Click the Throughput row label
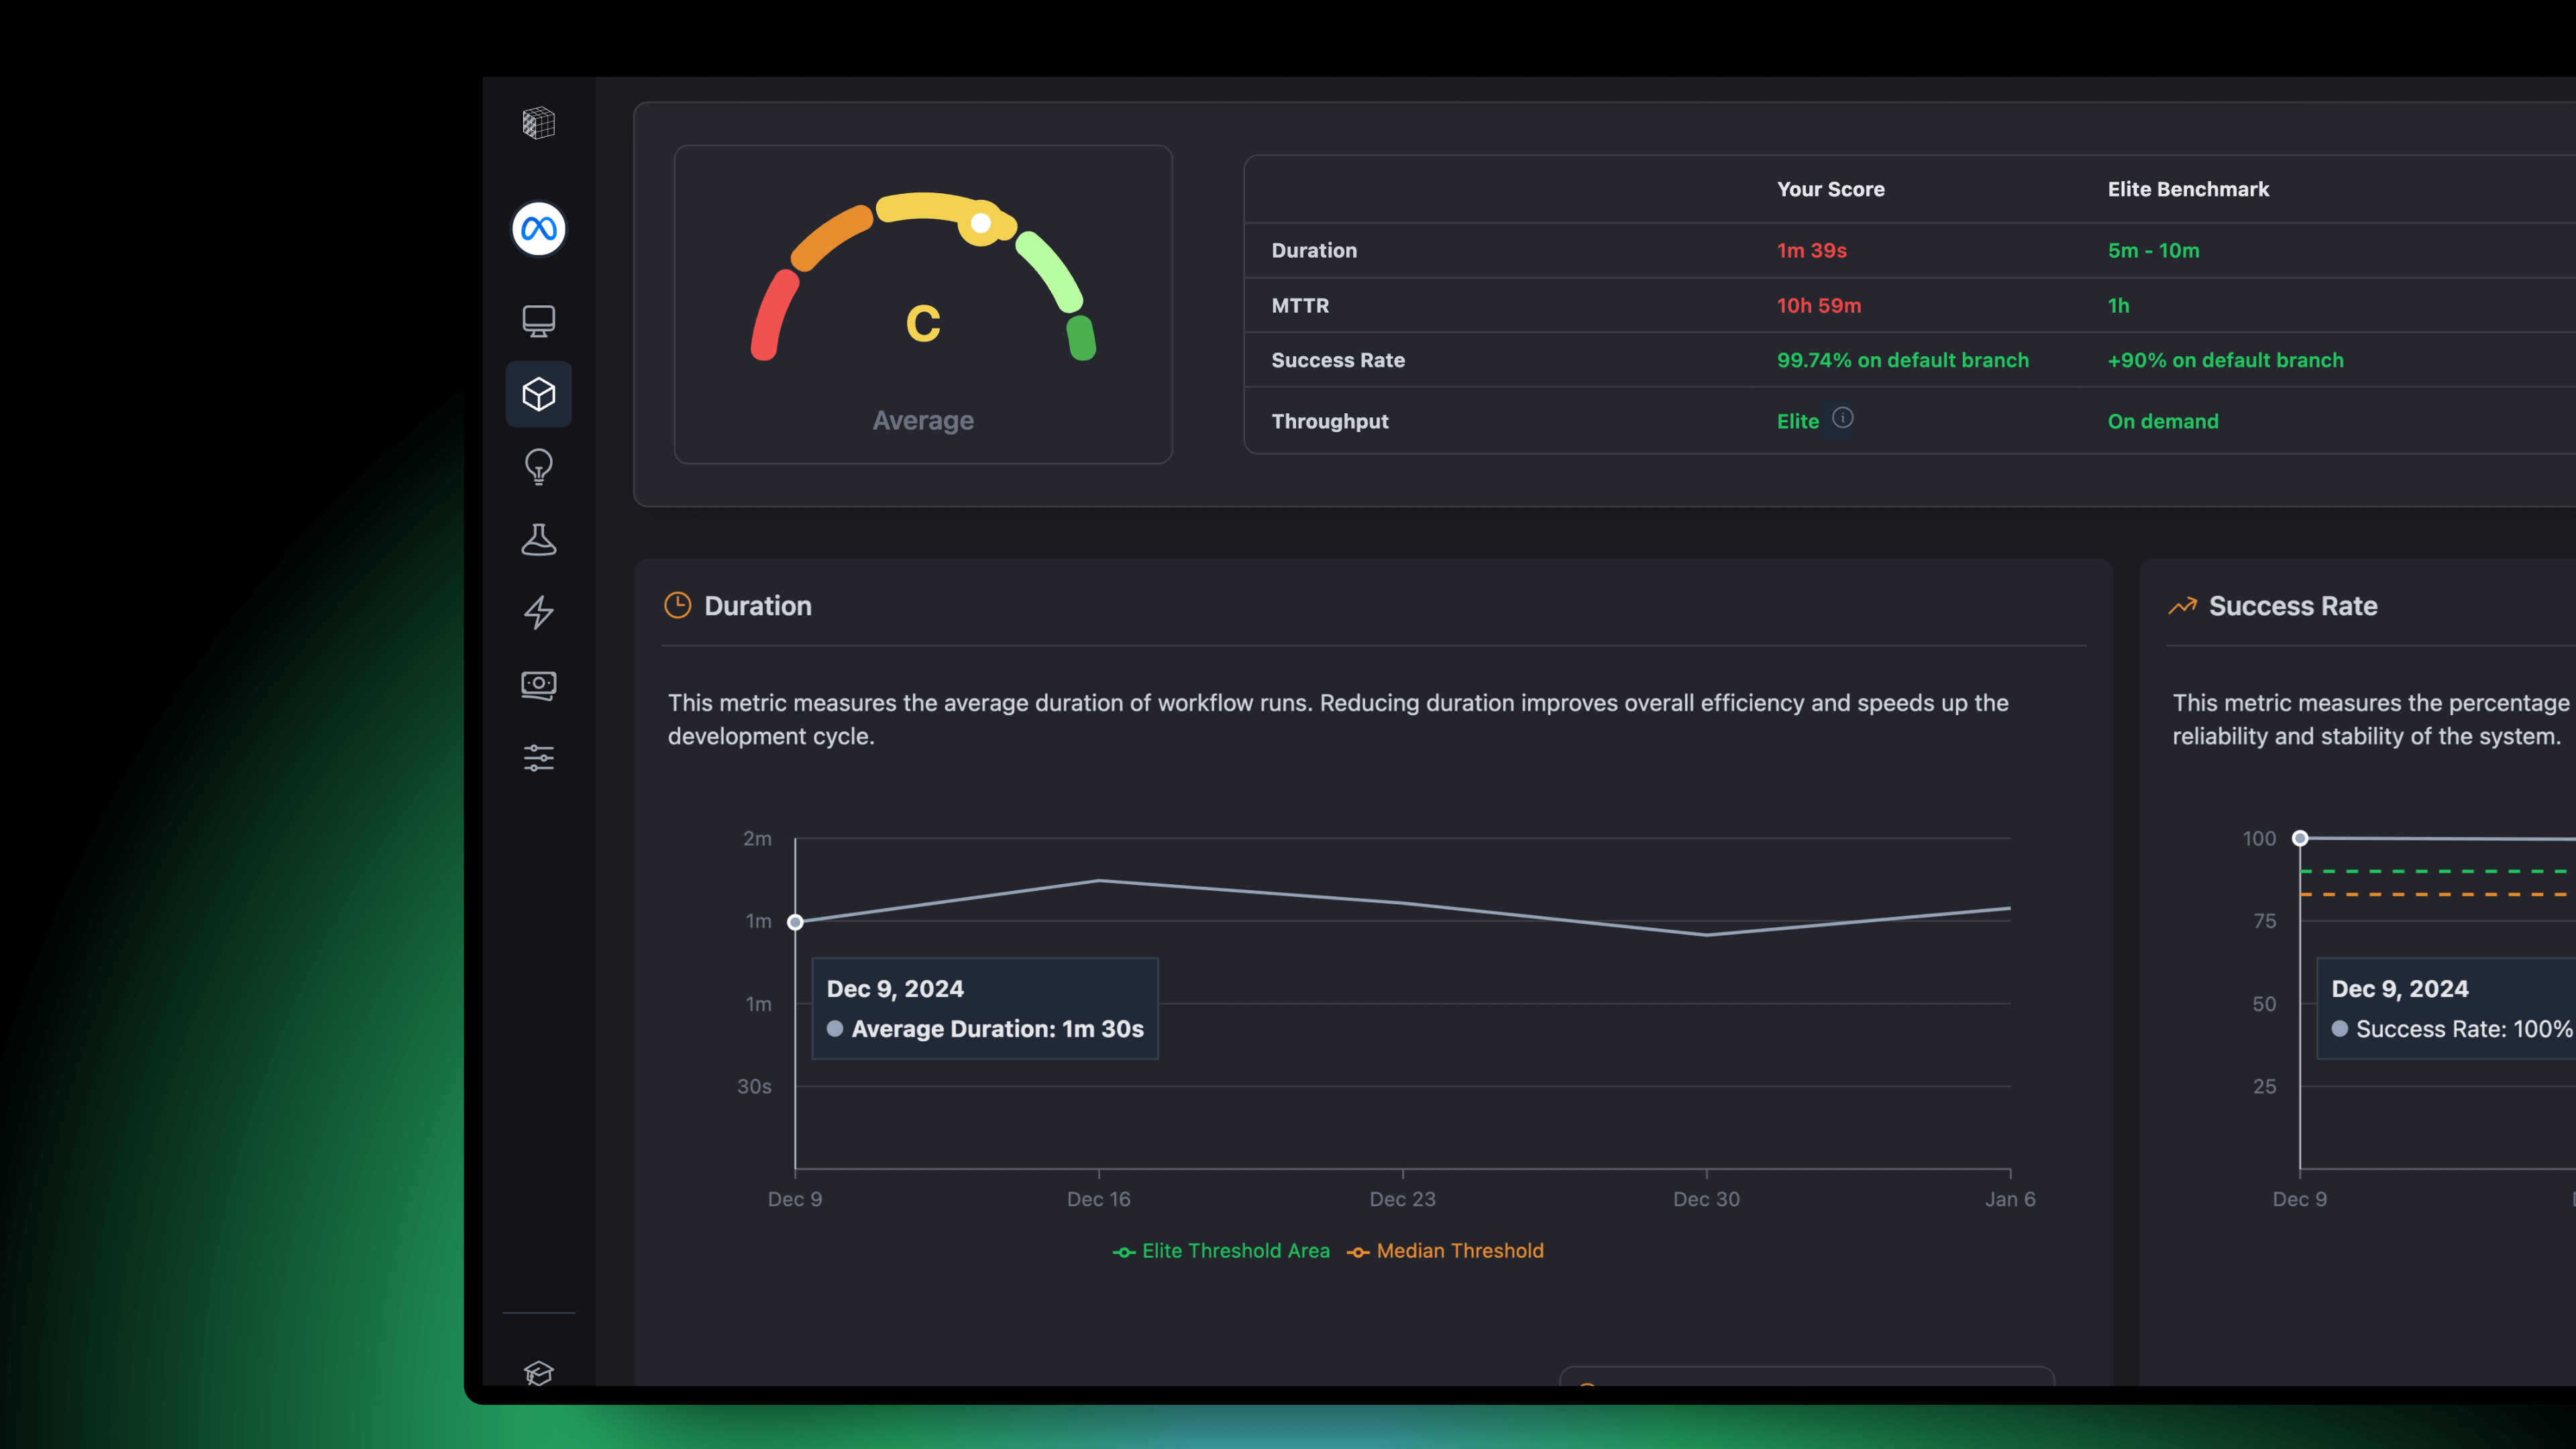This screenshot has width=2576, height=1449. pos(1329,421)
